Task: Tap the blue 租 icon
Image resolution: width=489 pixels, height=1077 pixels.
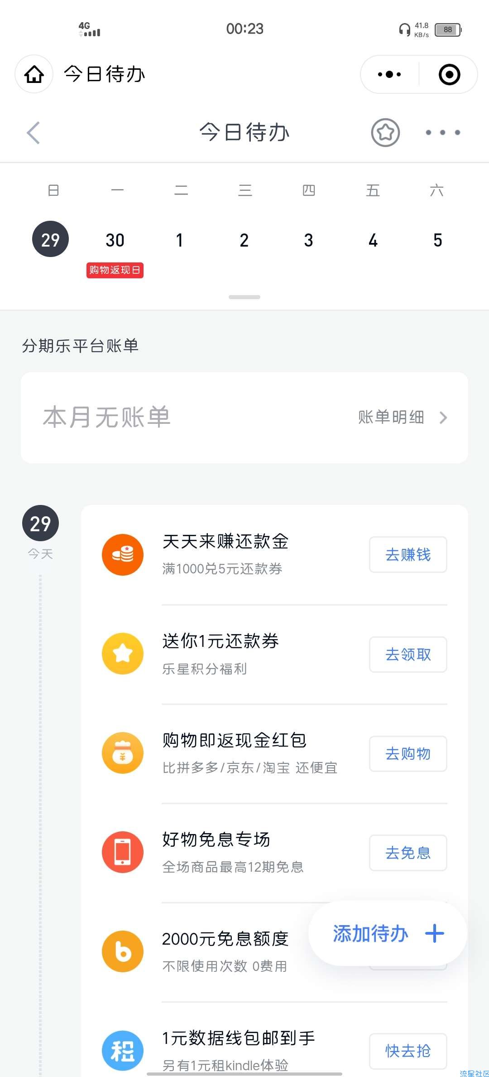Action: 123,1051
